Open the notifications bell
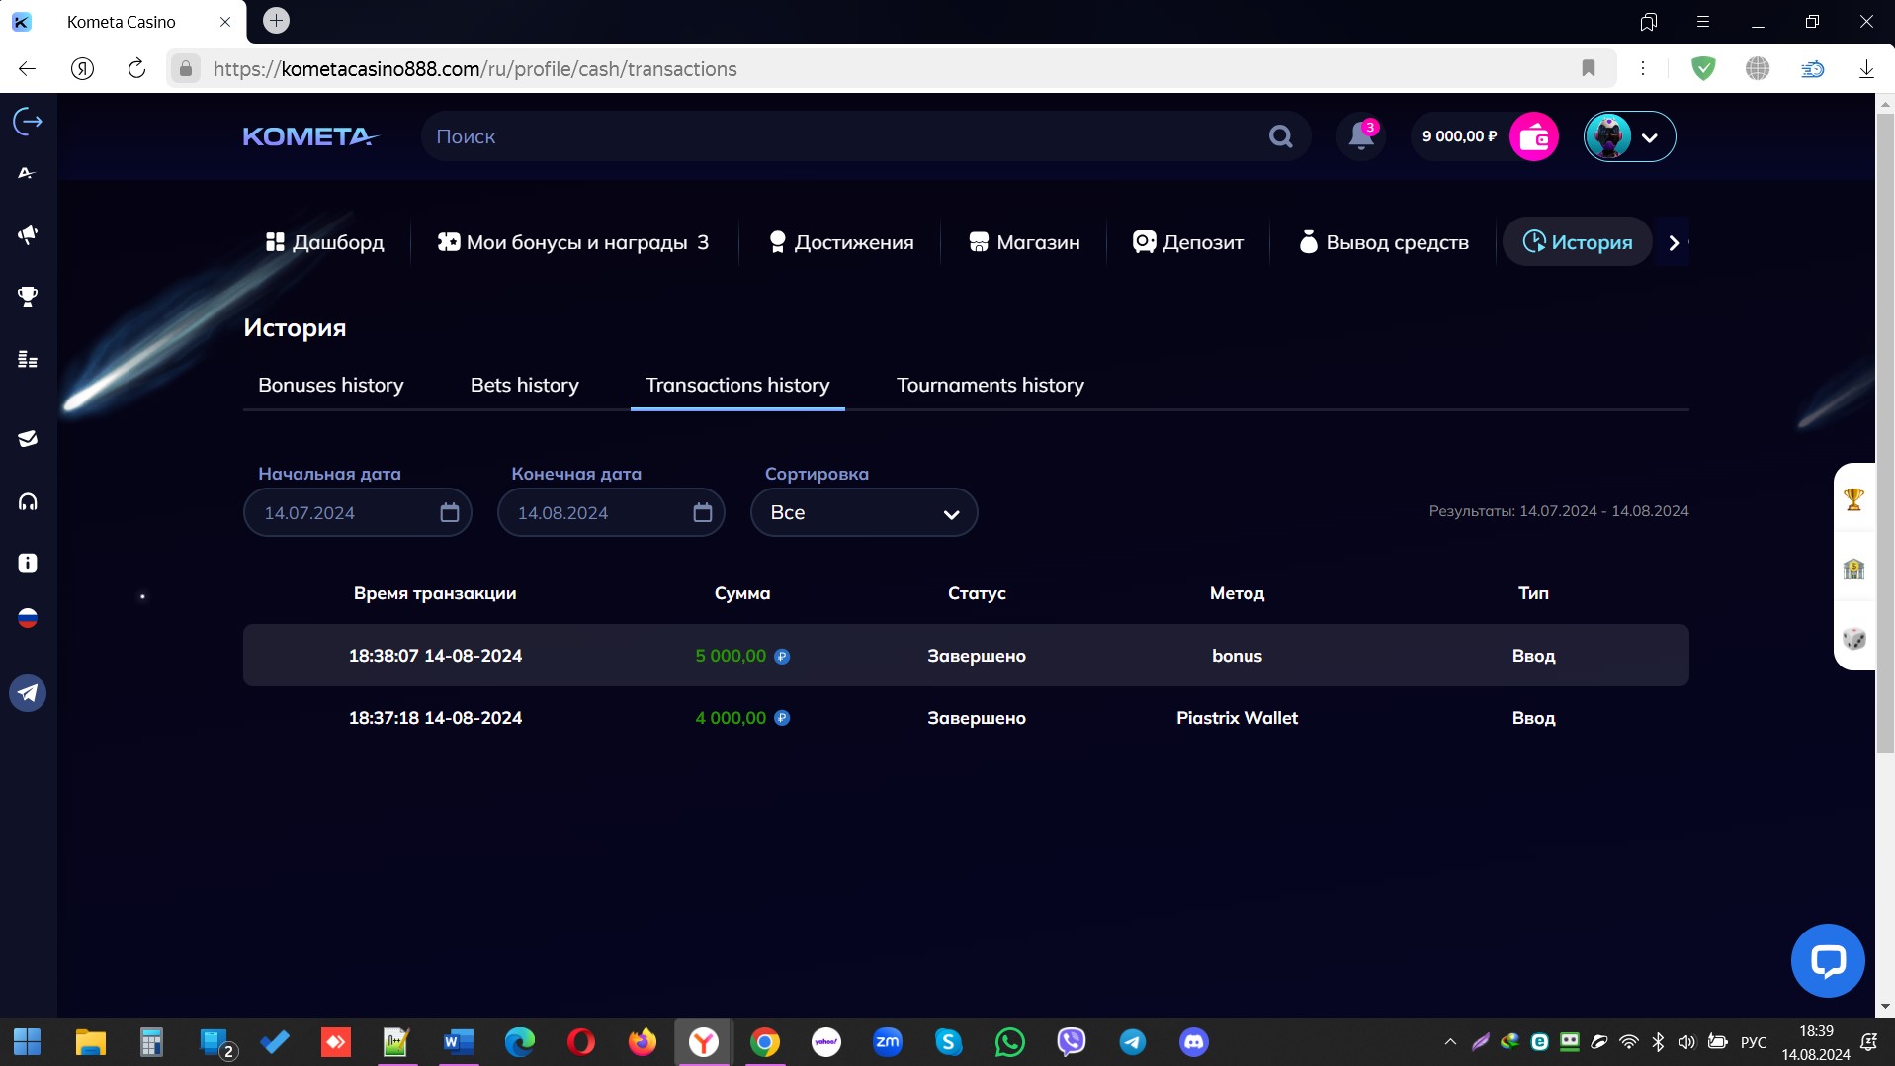Screen dimensions: 1895x1066 click(1361, 136)
